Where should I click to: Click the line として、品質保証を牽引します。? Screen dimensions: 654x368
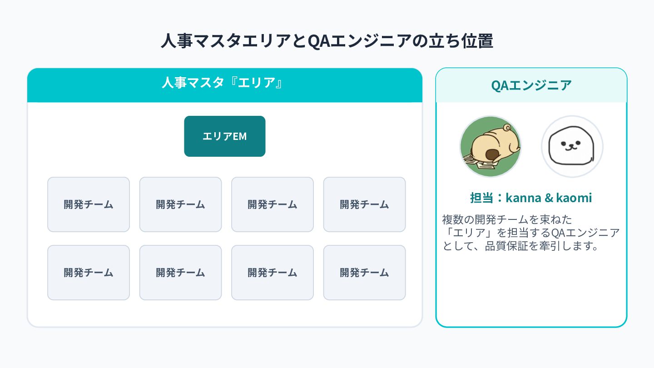[520, 247]
